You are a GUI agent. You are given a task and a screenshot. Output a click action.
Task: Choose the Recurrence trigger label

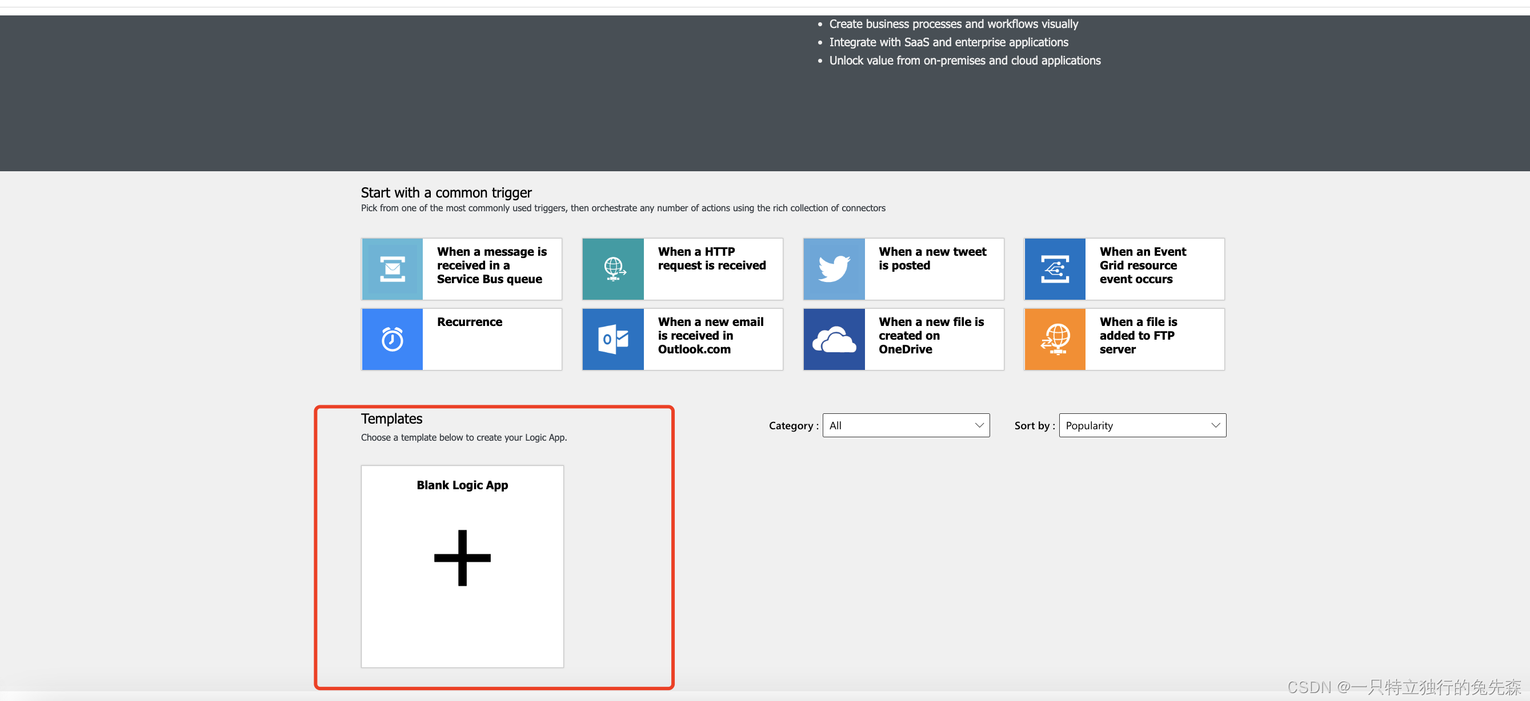pos(469,322)
